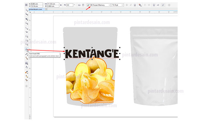
Task: Open property bar Quick Customize plus
Action: click(x=169, y=5)
